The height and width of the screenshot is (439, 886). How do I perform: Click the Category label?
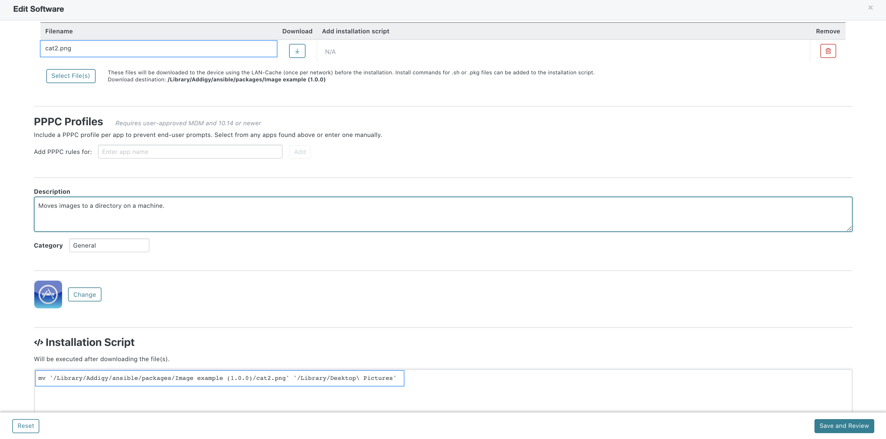[48, 246]
